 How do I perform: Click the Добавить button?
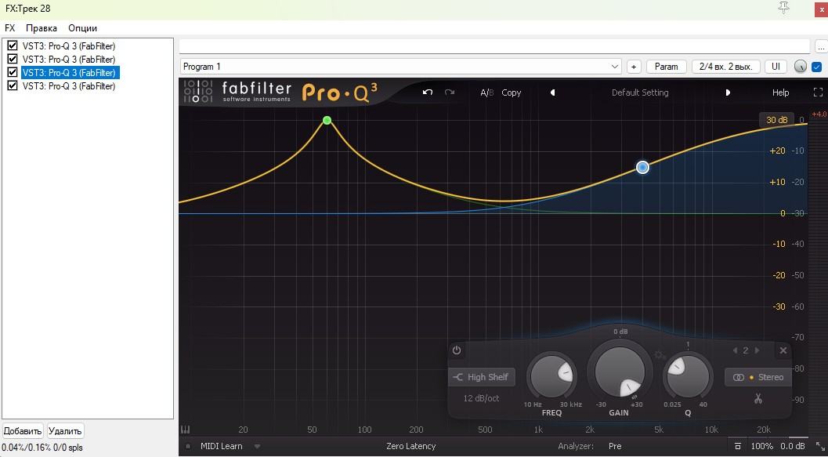(23, 431)
